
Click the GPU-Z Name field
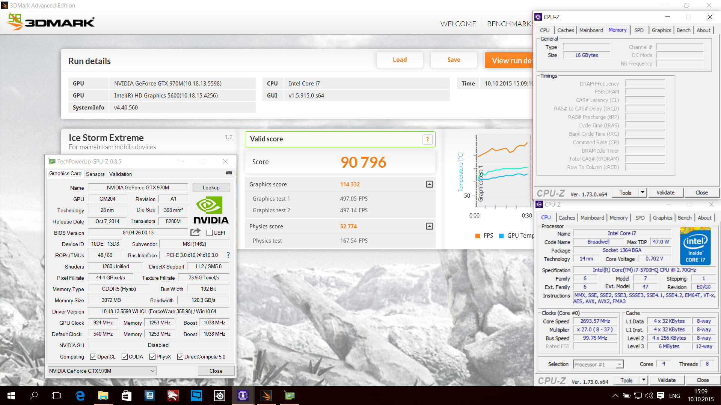[138, 187]
